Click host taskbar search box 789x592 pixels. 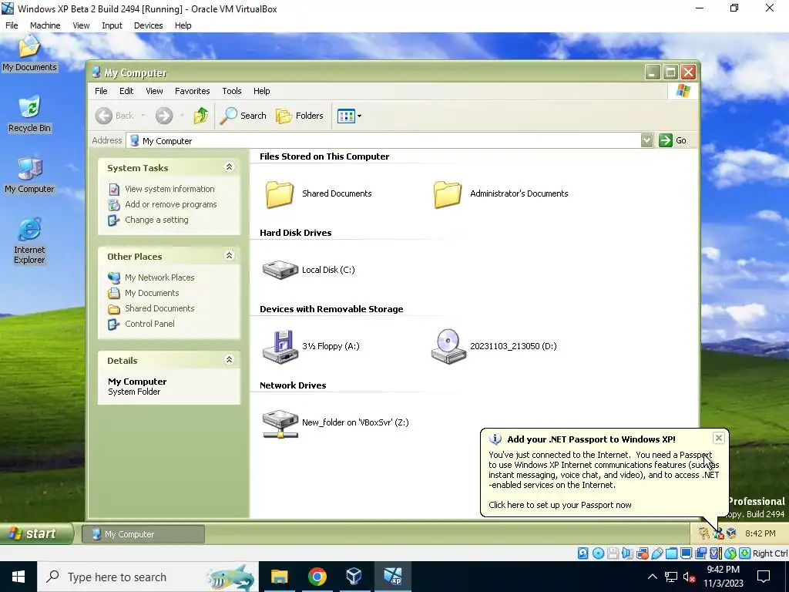point(147,577)
